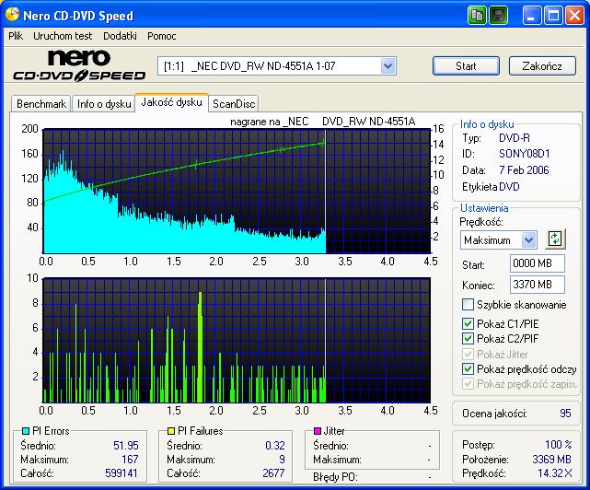590x490 pixels.
Task: Click the yellow PI Failures legend square
Action: (169, 431)
